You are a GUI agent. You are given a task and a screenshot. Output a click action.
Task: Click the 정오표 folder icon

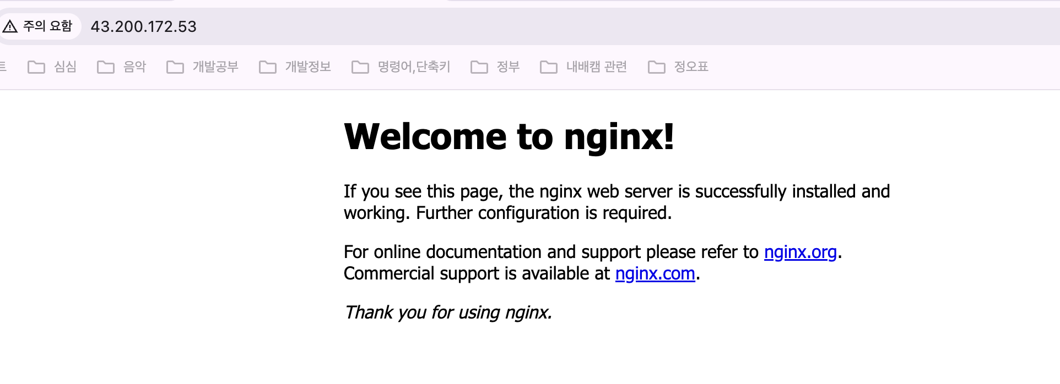[657, 67]
